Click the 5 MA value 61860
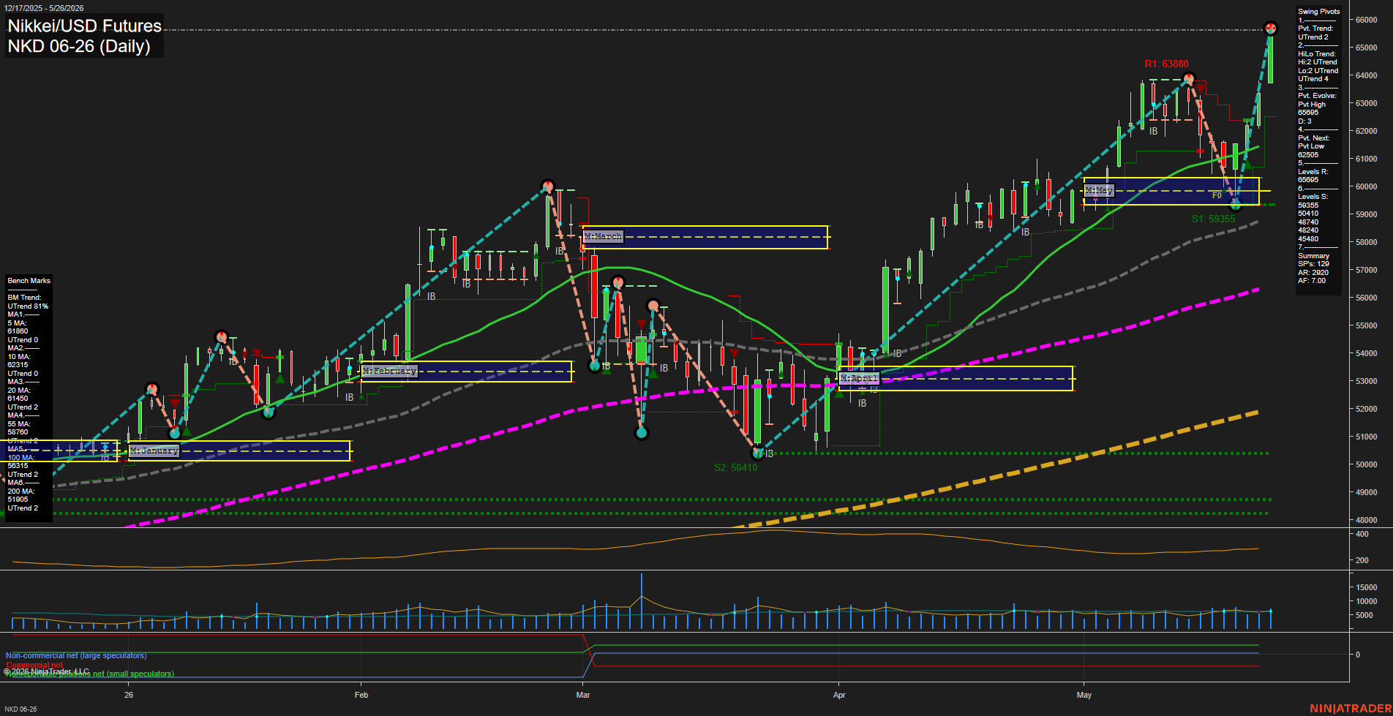 pyautogui.click(x=18, y=331)
